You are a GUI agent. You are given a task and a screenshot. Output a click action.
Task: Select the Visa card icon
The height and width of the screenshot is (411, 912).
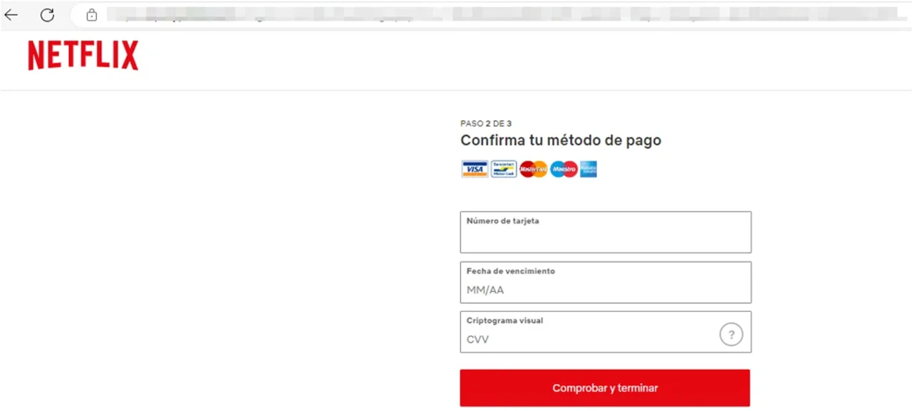[x=475, y=169]
